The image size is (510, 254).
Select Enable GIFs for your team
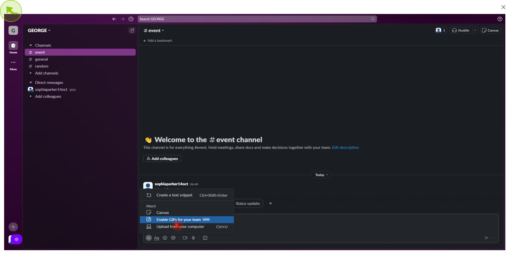pos(187,220)
